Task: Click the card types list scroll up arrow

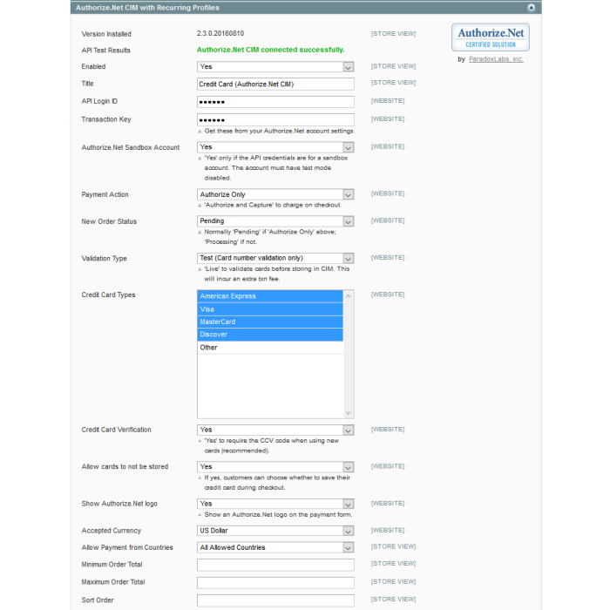Action: point(349,296)
